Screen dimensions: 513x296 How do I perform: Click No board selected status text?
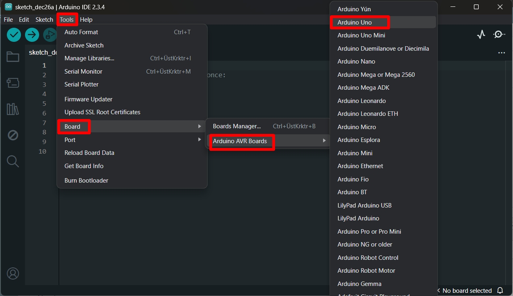coord(467,290)
